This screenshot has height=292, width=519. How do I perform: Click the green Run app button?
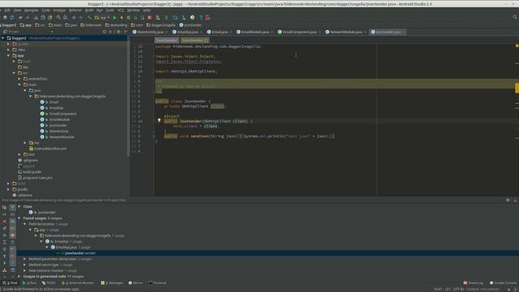pyautogui.click(x=114, y=18)
